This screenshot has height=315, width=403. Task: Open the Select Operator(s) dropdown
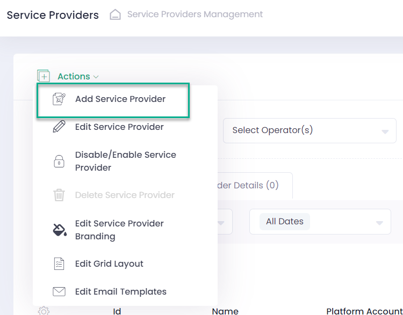(310, 130)
